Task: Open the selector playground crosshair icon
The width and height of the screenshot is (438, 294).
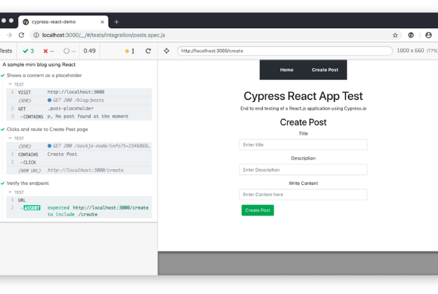Action: click(x=167, y=51)
